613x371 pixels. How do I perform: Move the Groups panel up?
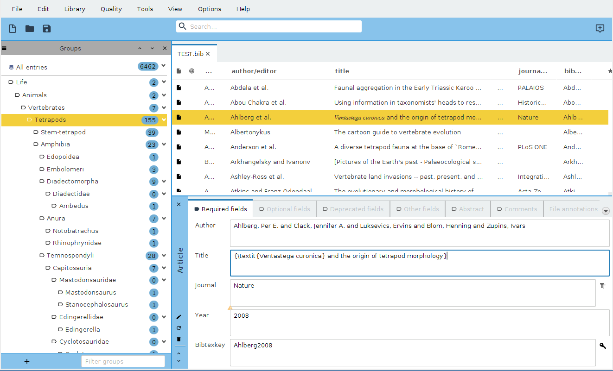click(140, 48)
